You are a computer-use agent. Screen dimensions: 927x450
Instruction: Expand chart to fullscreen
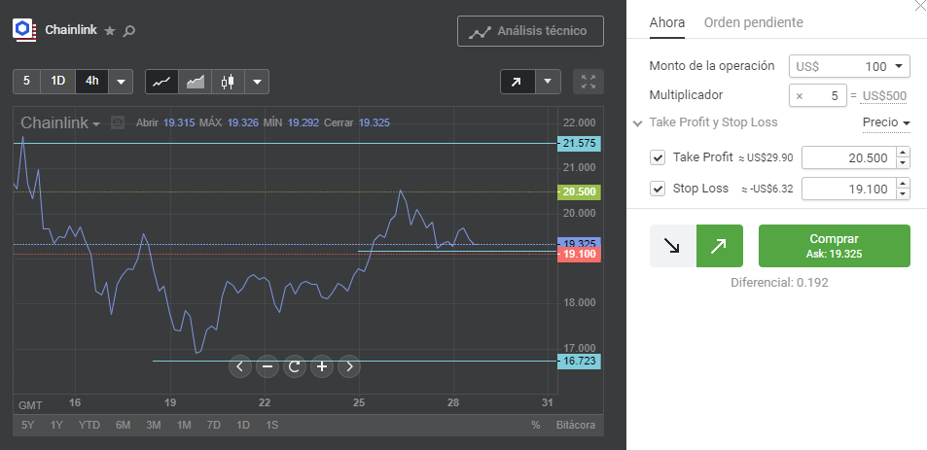tap(588, 82)
